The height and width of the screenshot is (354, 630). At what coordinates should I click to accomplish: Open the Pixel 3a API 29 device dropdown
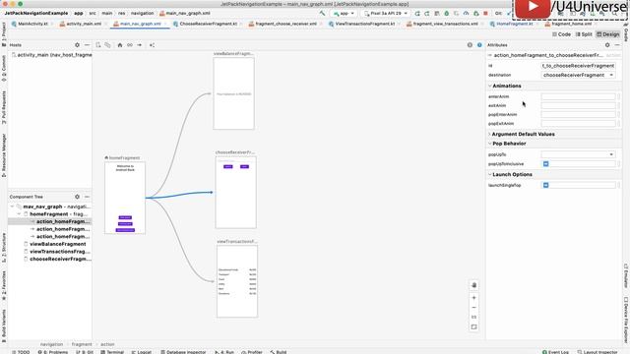point(386,13)
